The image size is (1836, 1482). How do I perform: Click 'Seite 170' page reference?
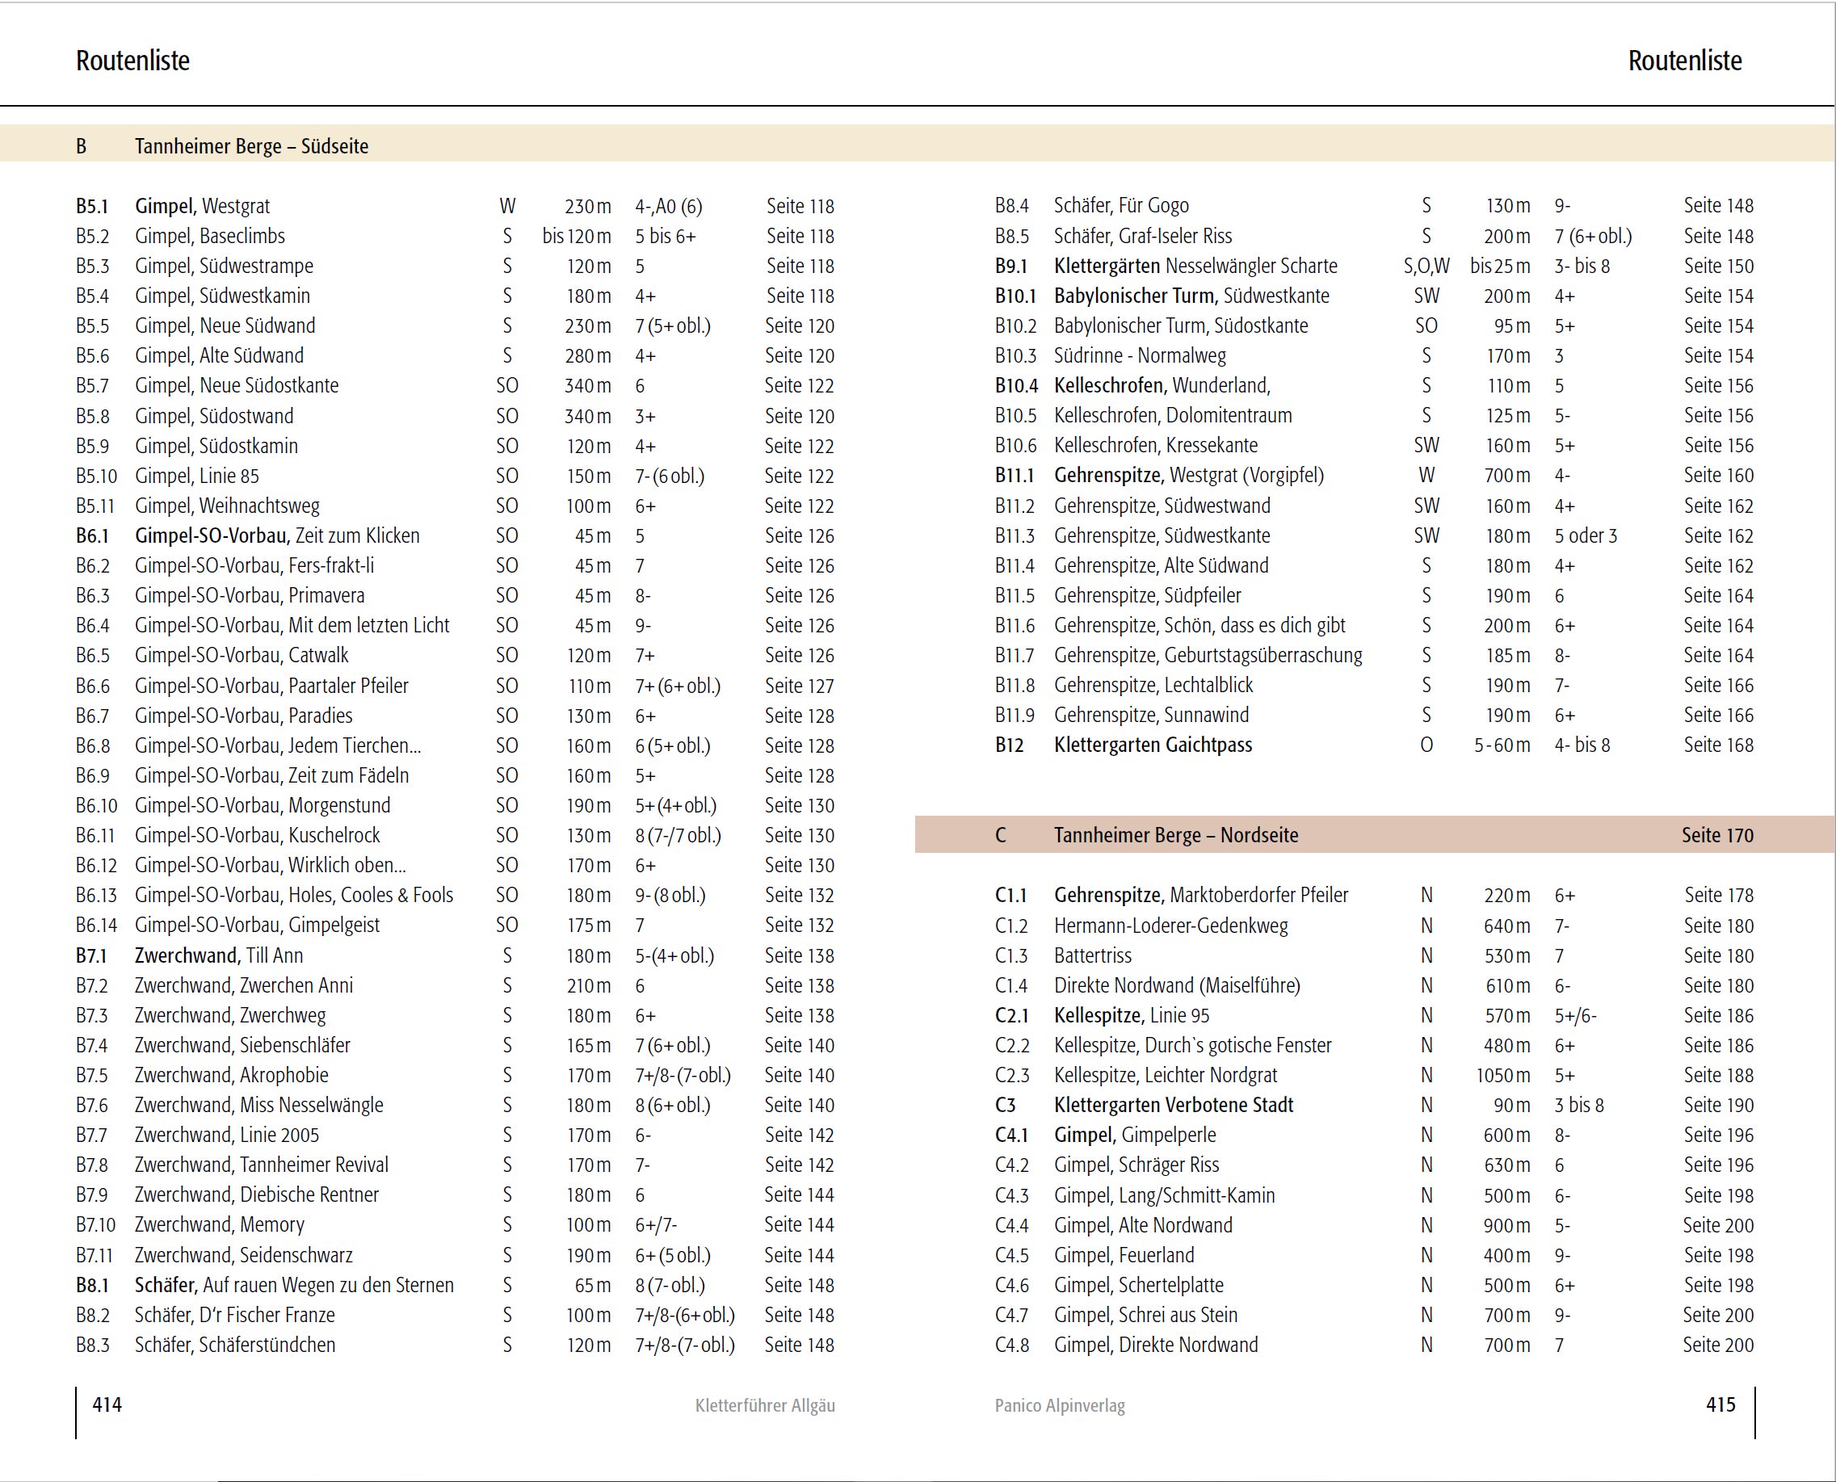click(1717, 835)
